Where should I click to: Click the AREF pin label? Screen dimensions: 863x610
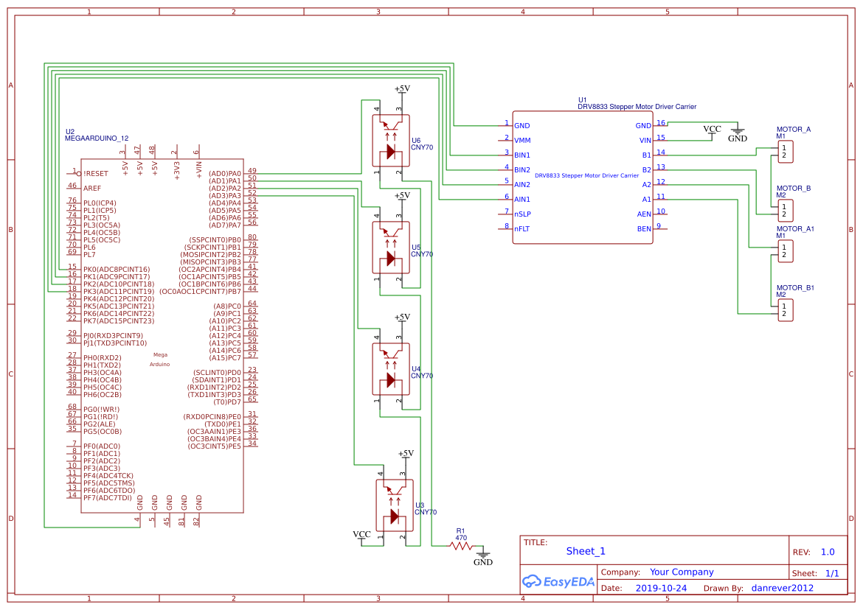click(92, 189)
